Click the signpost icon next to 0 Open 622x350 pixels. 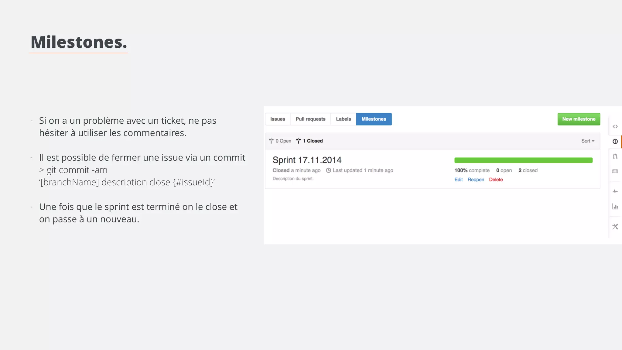[271, 141]
